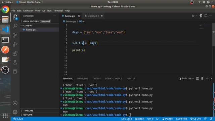
Task: Launch Google Chrome from the dock
Action: click(x=5, y=9)
